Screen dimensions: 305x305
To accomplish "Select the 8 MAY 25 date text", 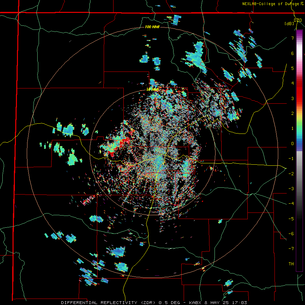I will 216,303.
